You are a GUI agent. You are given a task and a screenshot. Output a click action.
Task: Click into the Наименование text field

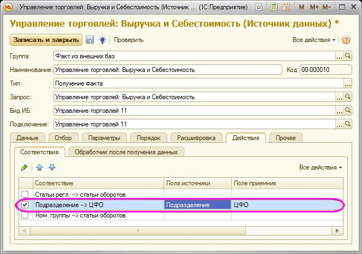(166, 70)
